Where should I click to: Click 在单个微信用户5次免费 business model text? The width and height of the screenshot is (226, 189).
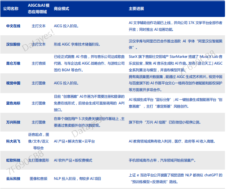click(x=89, y=122)
